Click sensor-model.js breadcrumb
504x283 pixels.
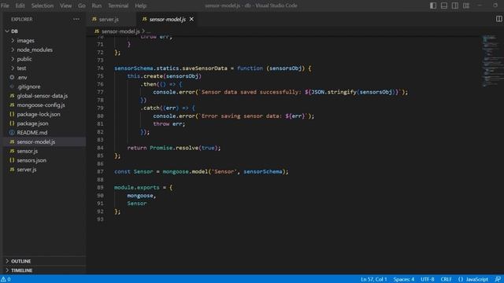coord(120,31)
